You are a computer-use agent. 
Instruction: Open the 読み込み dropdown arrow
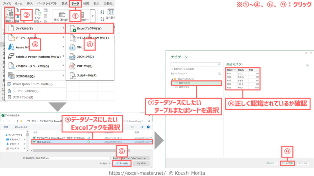[276, 163]
